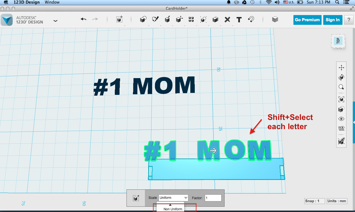355x212 pixels.
Task: Select the Zoom magnifier tool
Action: (x=341, y=87)
